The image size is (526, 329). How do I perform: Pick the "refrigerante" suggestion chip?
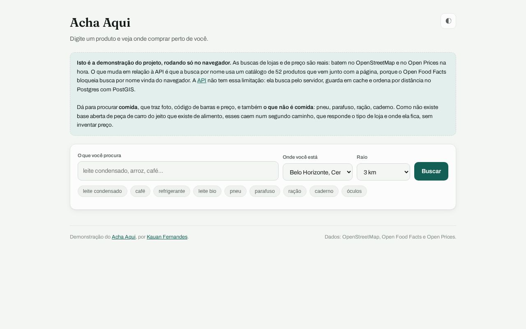coord(172,191)
